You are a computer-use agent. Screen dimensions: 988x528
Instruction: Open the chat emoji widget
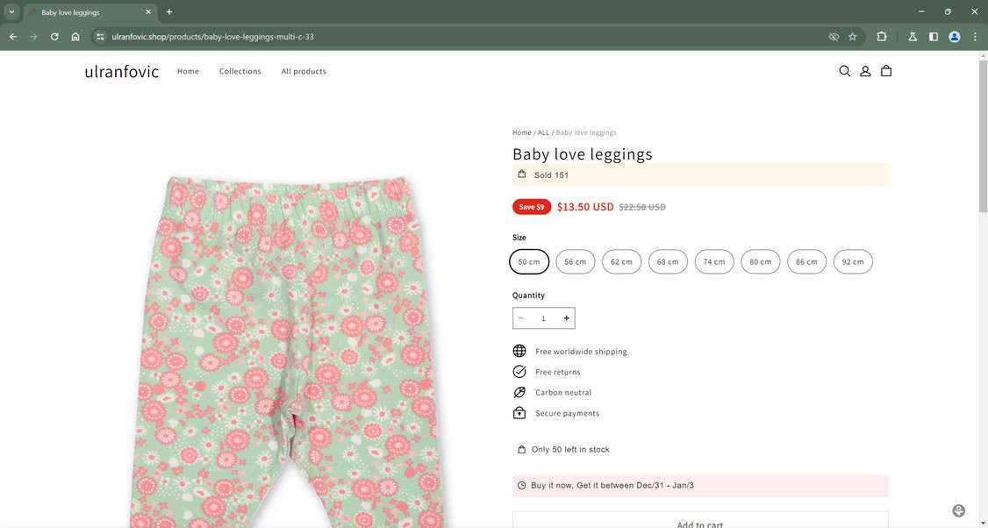click(x=957, y=510)
